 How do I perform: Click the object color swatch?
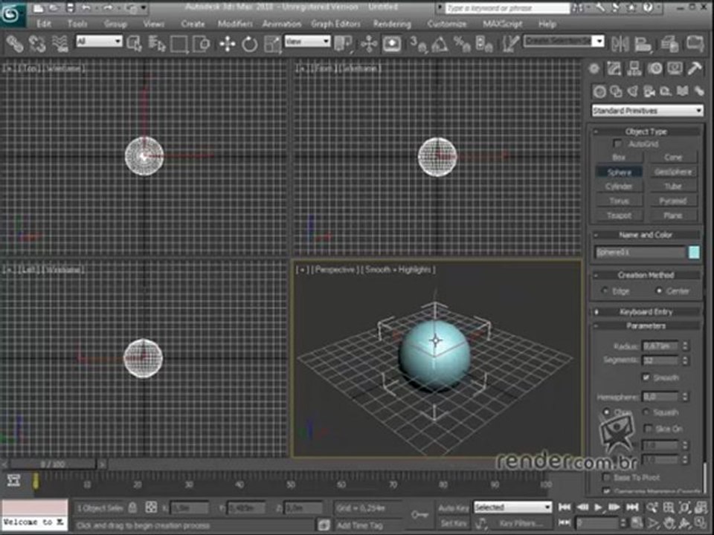point(694,253)
